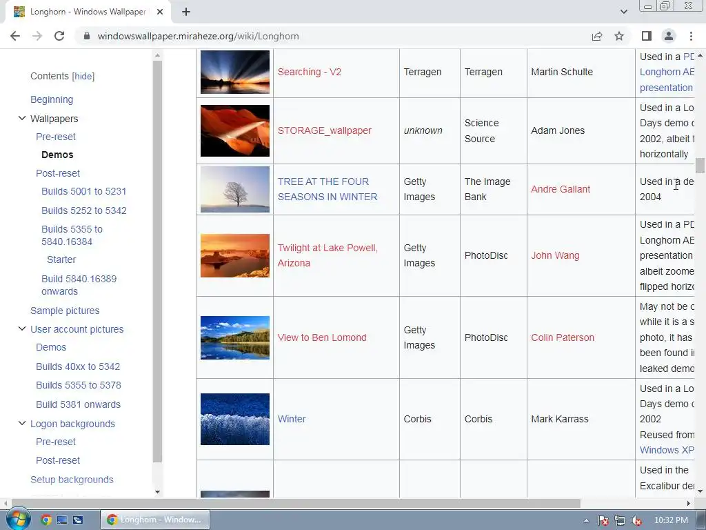
Task: Open Builds 5355 to 5840.16384 section
Action: [x=72, y=235]
